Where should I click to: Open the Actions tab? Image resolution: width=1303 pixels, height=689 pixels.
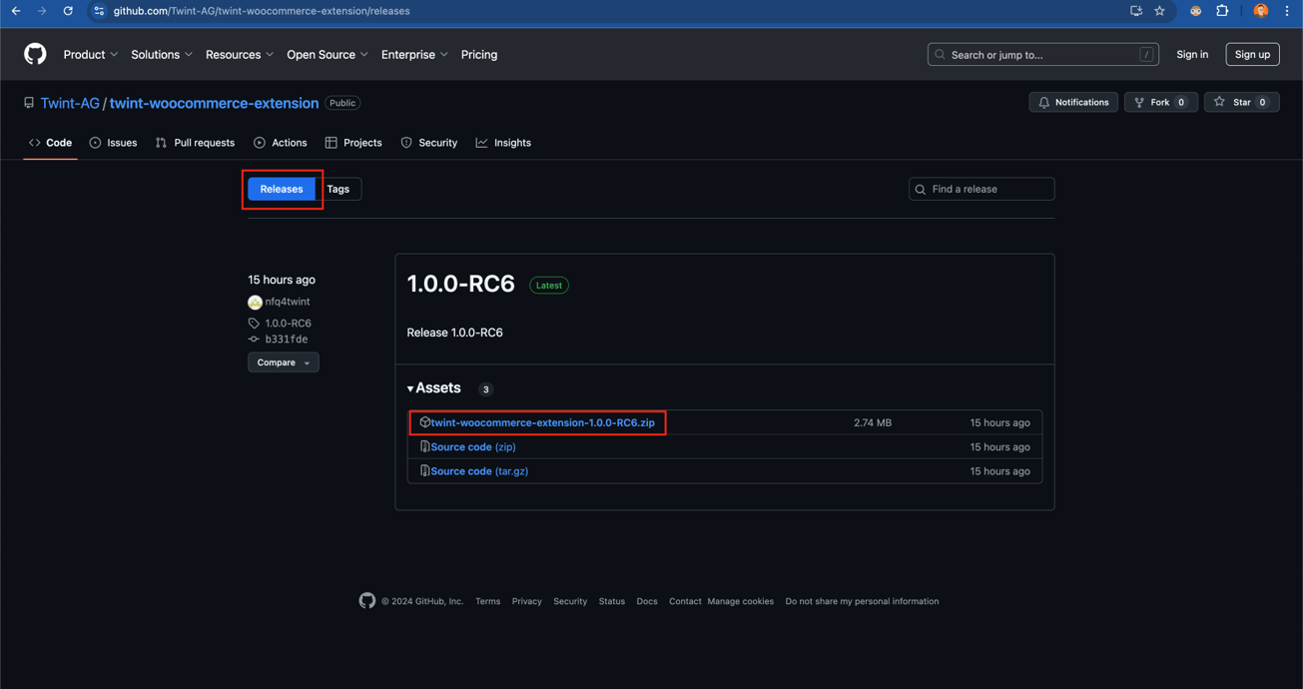pos(281,143)
